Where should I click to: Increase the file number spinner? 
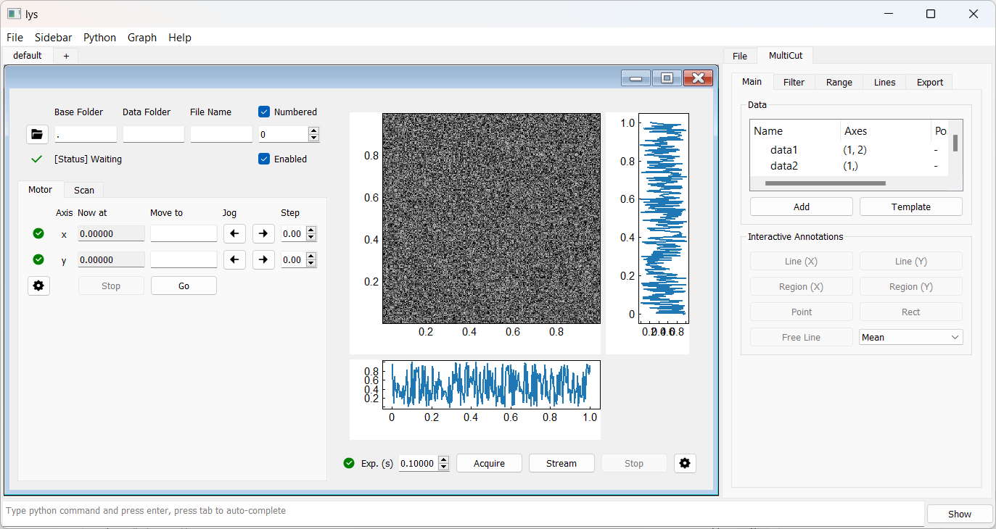click(313, 131)
